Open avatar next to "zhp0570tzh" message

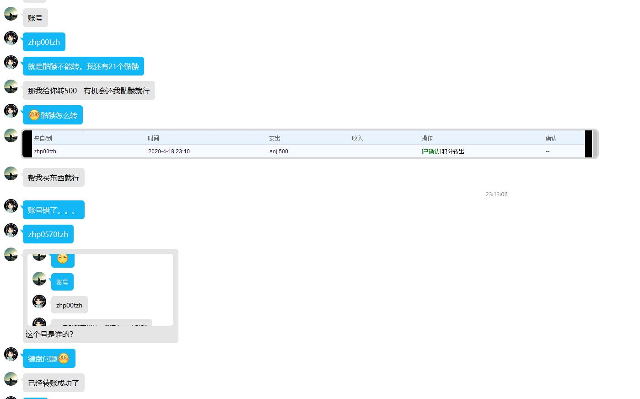click(11, 230)
